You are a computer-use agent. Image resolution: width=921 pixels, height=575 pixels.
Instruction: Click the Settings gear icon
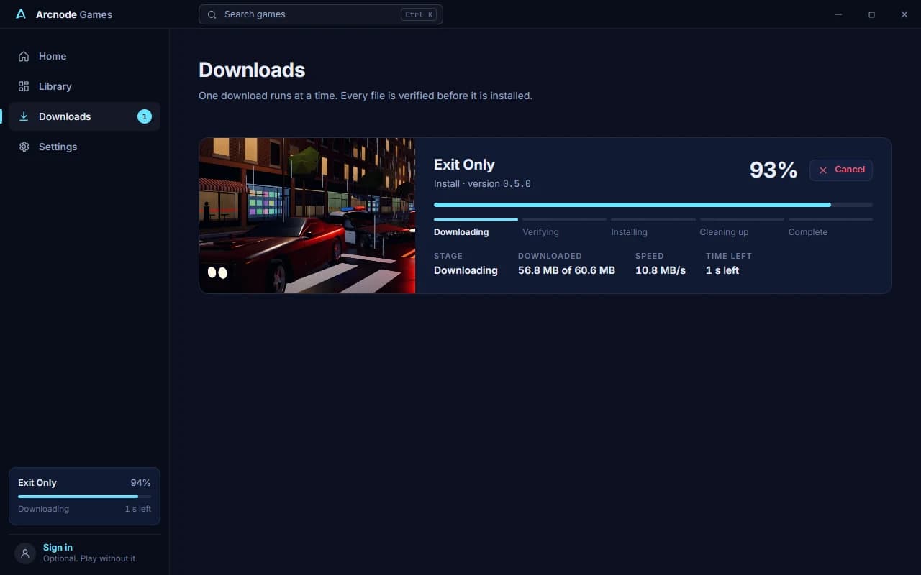click(24, 147)
